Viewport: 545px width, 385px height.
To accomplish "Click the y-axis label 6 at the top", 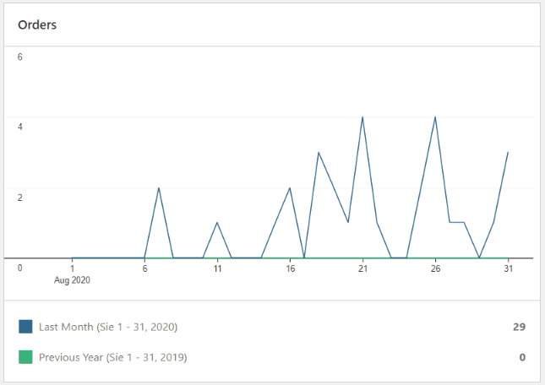I will pyautogui.click(x=20, y=57).
